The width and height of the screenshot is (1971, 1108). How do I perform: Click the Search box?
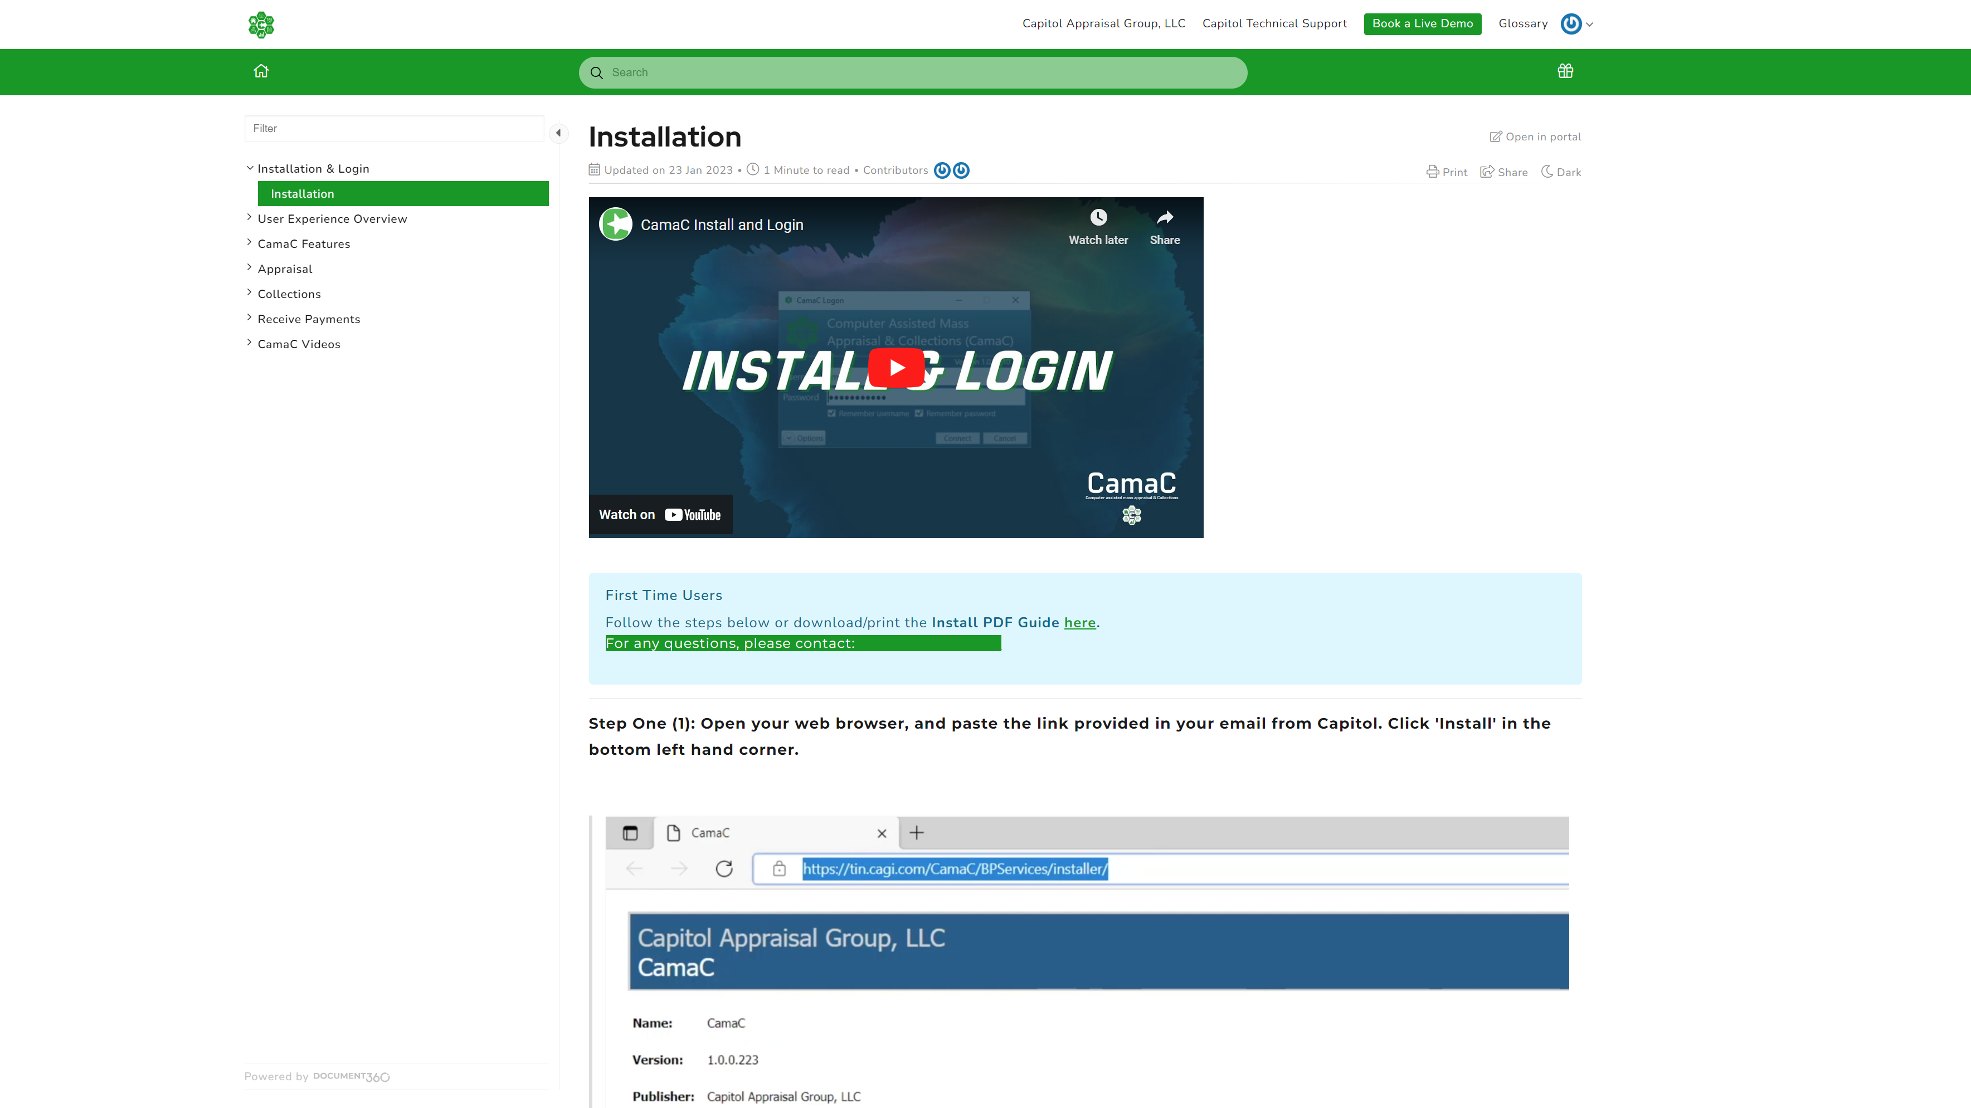[x=913, y=72]
